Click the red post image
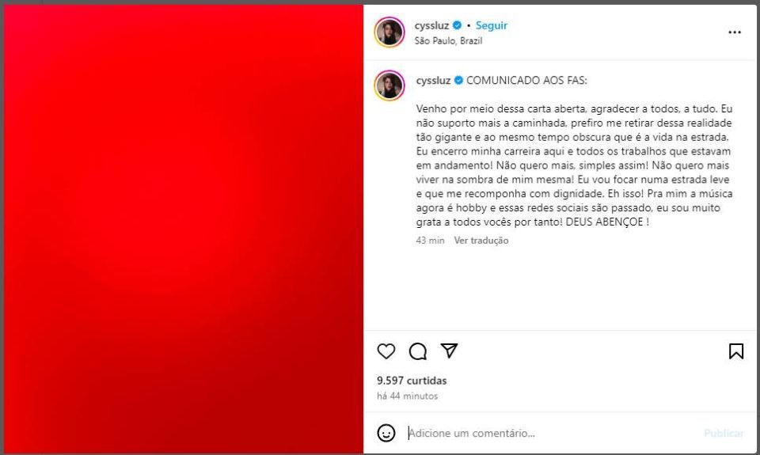This screenshot has height=455, width=760. pos(184,229)
